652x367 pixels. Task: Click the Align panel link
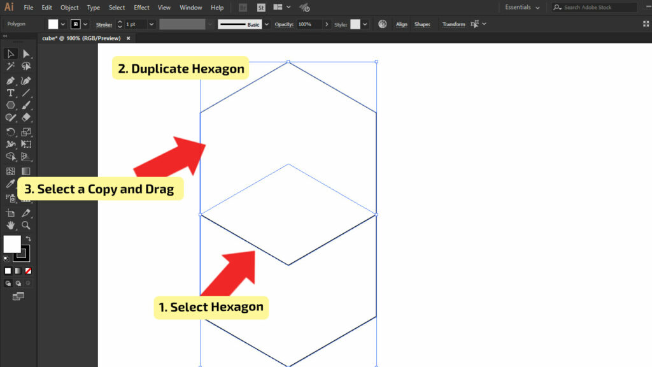[402, 24]
